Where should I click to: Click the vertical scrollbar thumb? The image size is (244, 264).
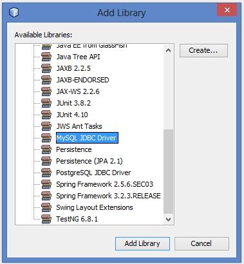[169, 171]
